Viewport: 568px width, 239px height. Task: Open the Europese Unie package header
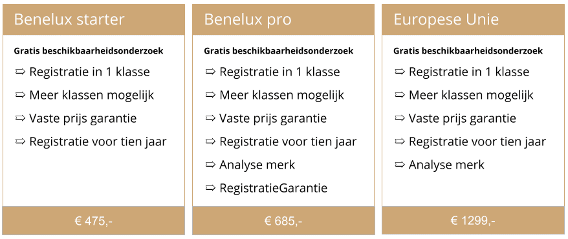click(x=473, y=19)
